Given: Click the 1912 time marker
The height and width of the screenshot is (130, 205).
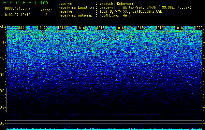Looking at the screenshot, I should [42, 28].
